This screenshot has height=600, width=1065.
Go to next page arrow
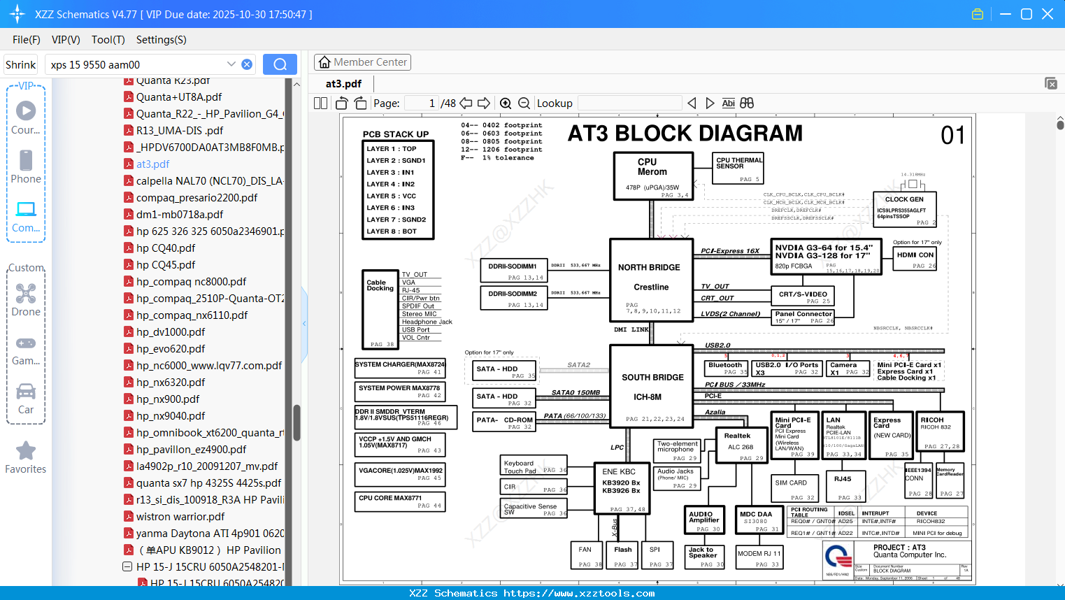click(x=484, y=103)
